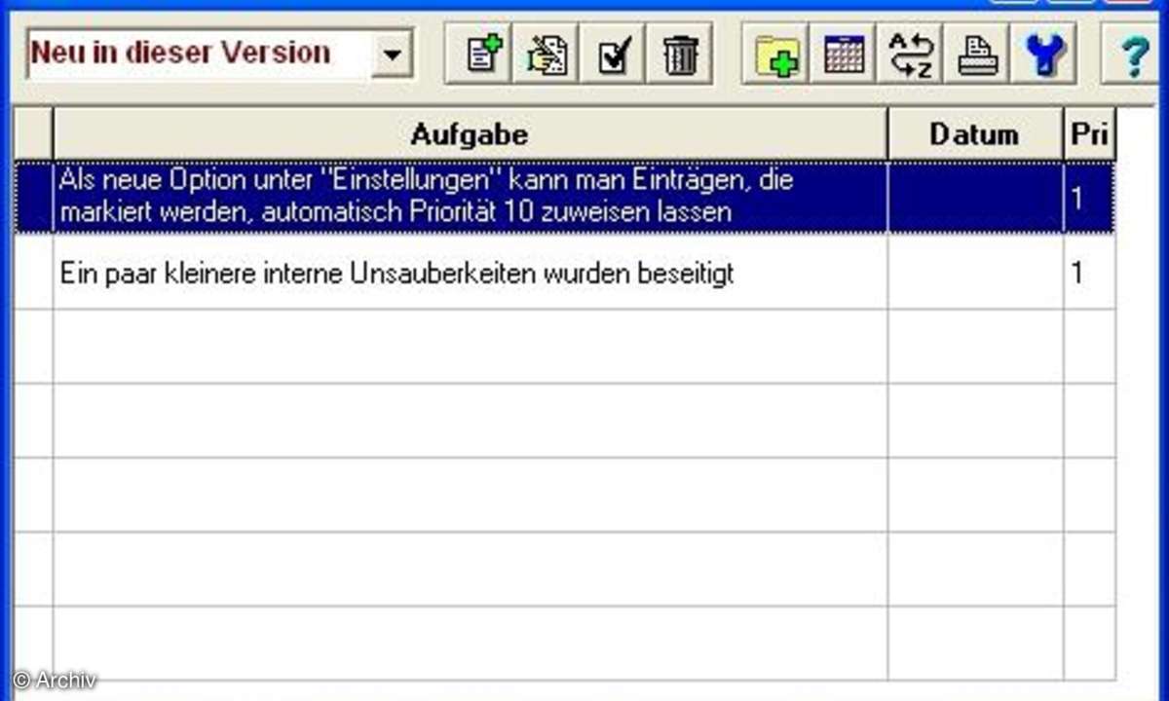Click the Pri column header
The width and height of the screenshot is (1169, 701).
tap(1089, 133)
